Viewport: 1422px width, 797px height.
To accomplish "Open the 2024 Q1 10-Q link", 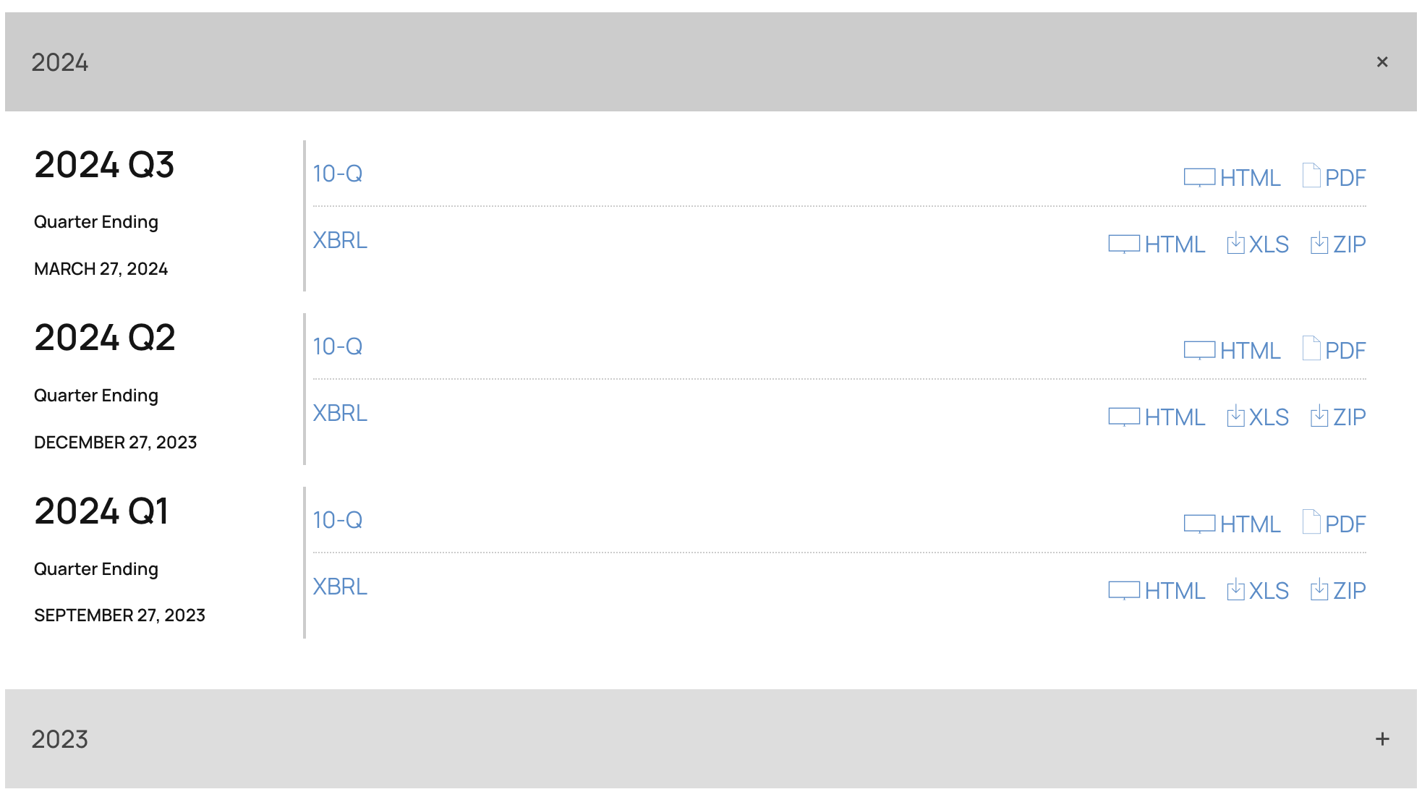I will [x=337, y=520].
